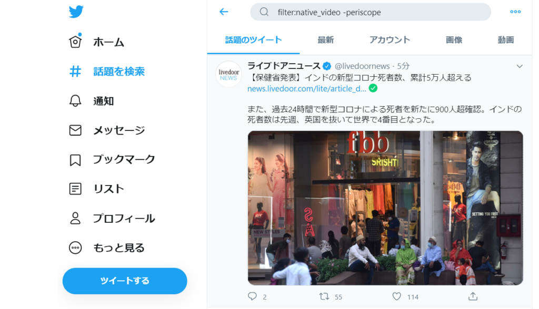Open プロフィール person icon
Viewport: 539px width, 309px height.
[x=75, y=219]
